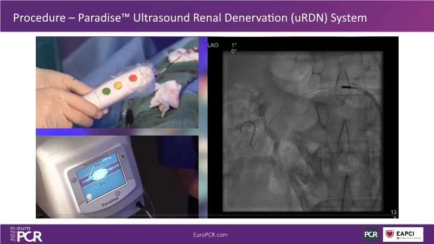The width and height of the screenshot is (434, 244).
Task: Click the EAPCI heart logo
Action: pos(403,234)
